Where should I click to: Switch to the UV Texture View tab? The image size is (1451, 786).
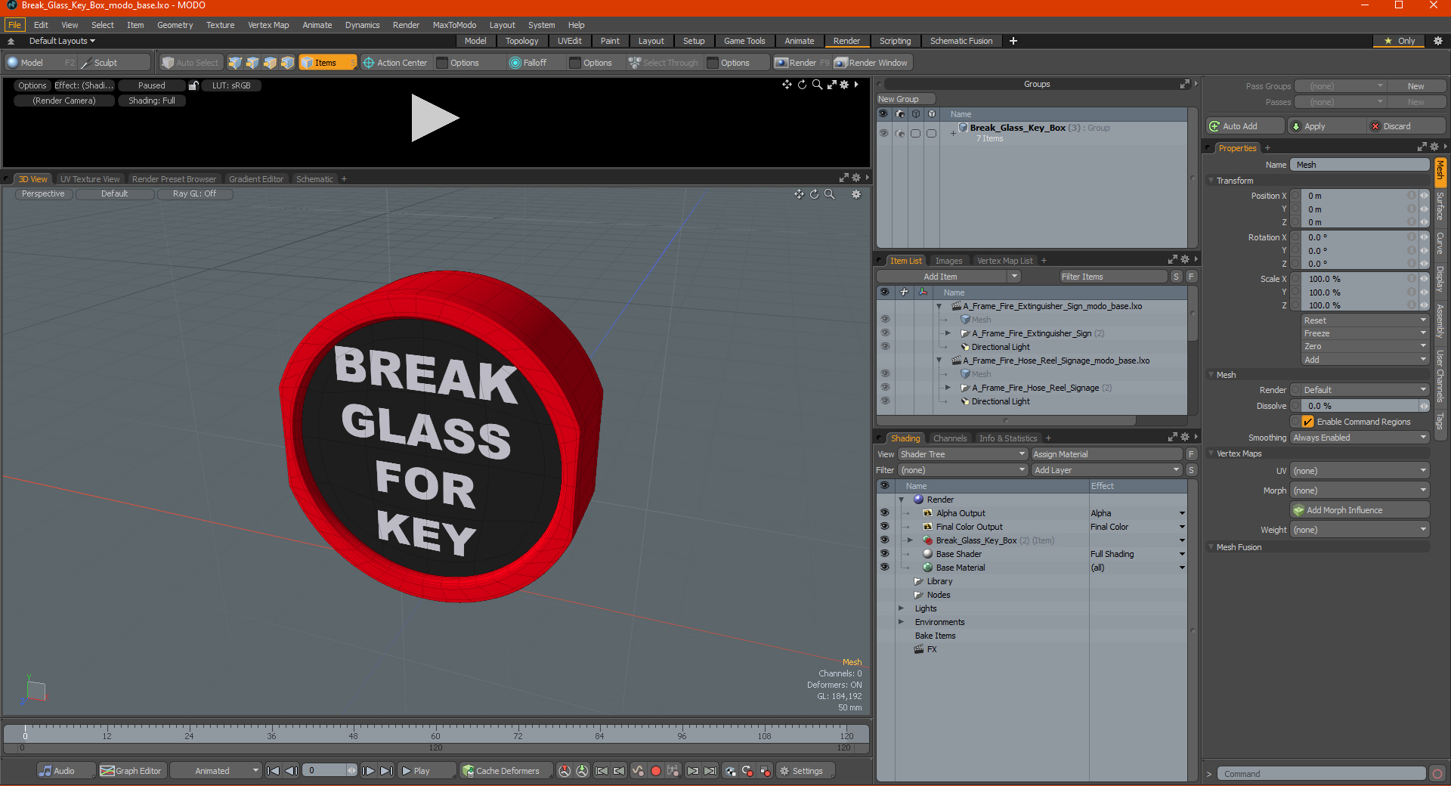click(89, 179)
